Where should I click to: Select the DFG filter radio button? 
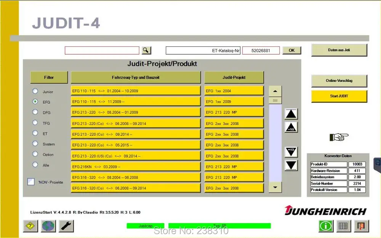click(35, 112)
